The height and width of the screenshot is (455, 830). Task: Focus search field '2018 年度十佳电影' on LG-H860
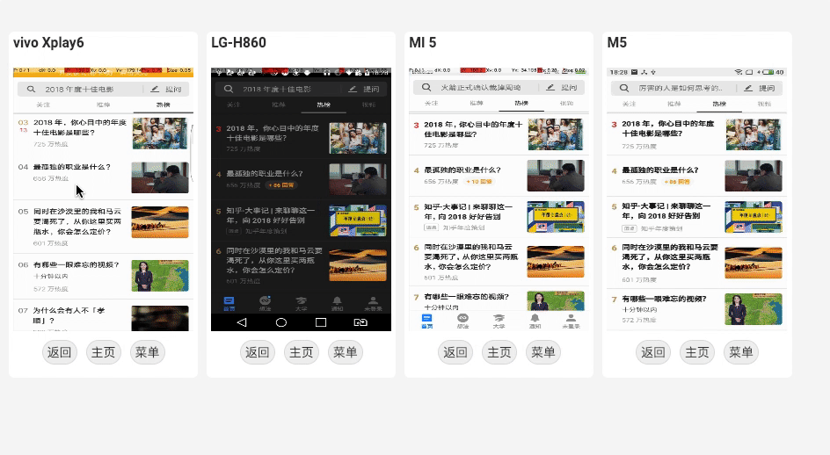[277, 89]
